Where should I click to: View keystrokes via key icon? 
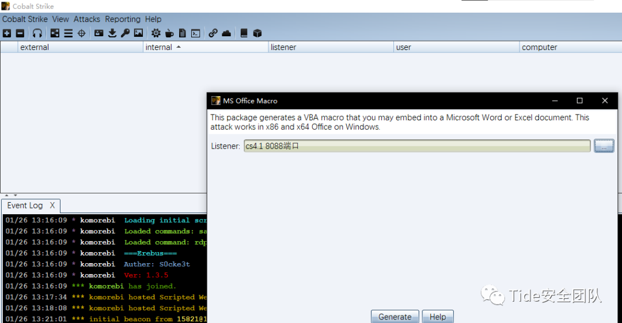[126, 33]
